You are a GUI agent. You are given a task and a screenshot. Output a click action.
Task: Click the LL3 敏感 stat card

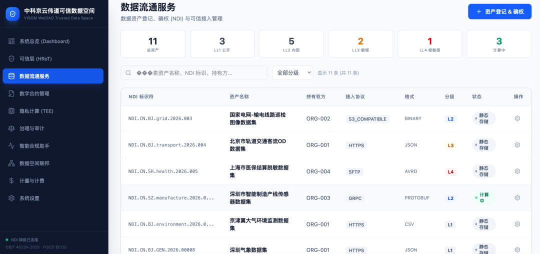click(x=360, y=43)
